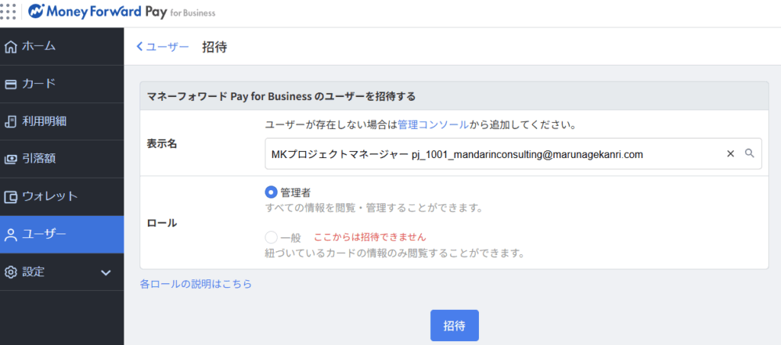Viewport: 781px width, 345px height.
Task: Click the 設定 gear icon
Action: pyautogui.click(x=11, y=272)
